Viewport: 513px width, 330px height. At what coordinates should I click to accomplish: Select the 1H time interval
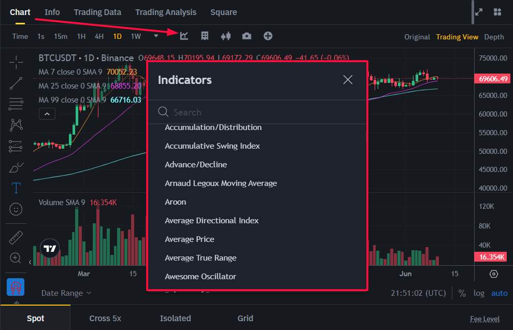click(81, 36)
